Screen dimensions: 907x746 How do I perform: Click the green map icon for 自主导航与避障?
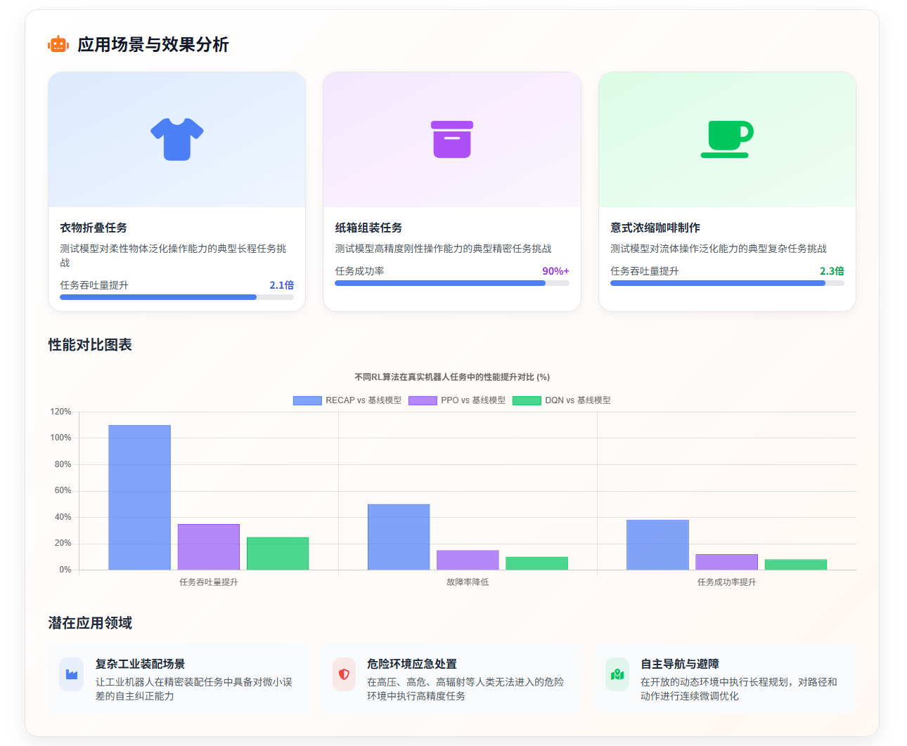[617, 674]
